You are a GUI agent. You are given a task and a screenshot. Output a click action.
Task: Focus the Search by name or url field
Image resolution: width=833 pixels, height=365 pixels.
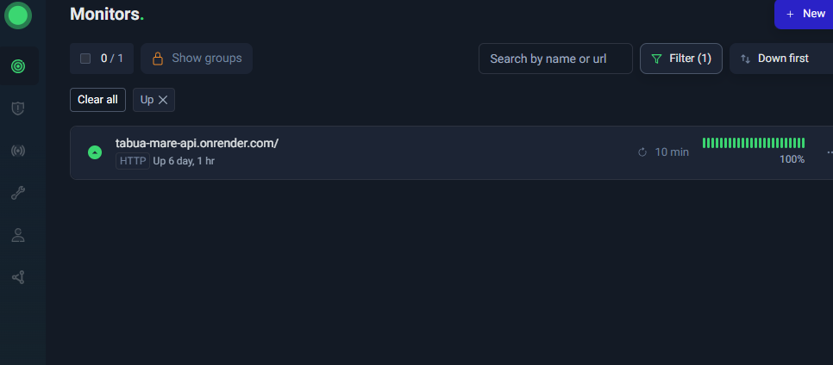[555, 59]
